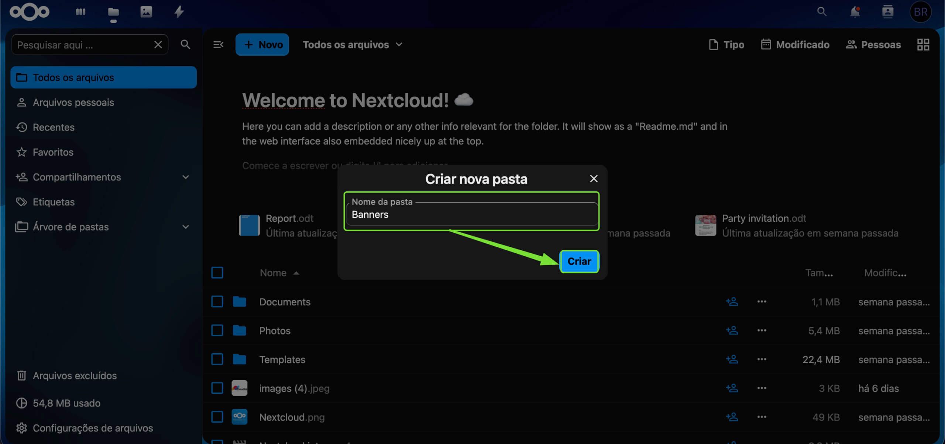Open the Photos folder
The height and width of the screenshot is (444, 945).
275,331
